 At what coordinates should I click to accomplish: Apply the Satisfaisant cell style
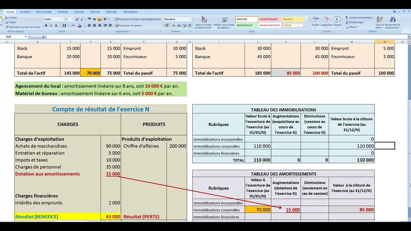[247, 25]
